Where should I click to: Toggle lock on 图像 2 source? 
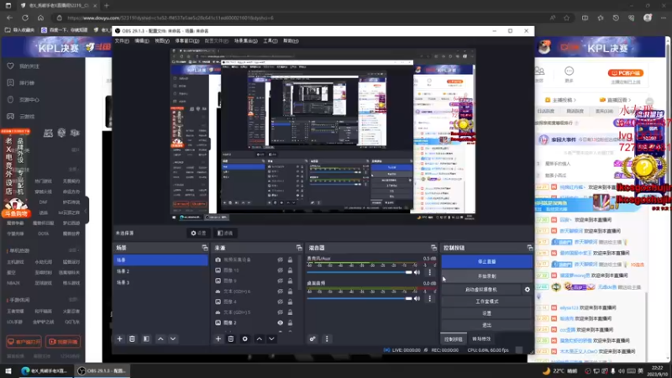pos(290,323)
